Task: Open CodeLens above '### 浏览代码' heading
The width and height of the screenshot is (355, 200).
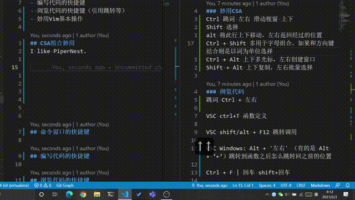Action: tap(247, 84)
